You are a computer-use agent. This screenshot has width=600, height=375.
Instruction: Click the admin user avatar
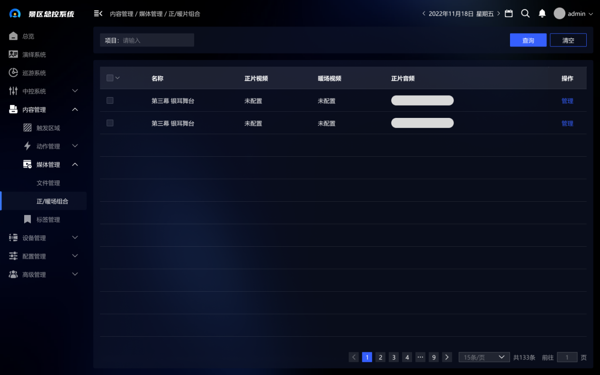point(559,14)
